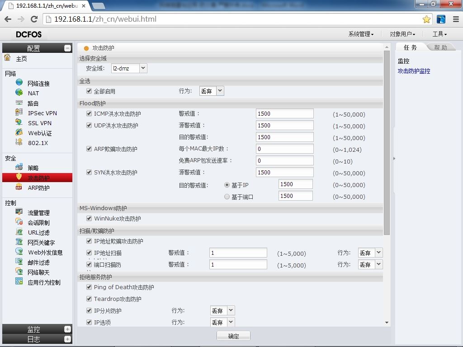Select the 192.168.1.1 browser tab
Image resolution: width=463 pixels, height=347 pixels.
[47, 5]
